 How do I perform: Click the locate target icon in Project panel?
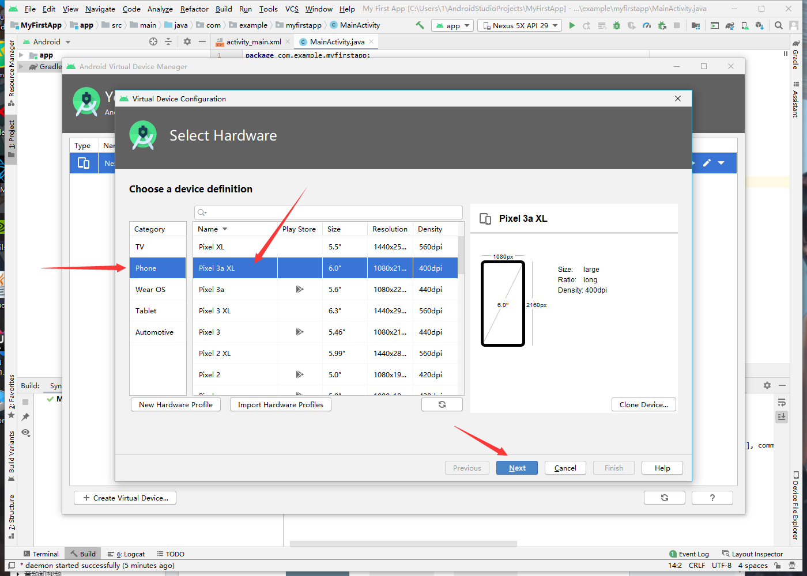(x=153, y=41)
